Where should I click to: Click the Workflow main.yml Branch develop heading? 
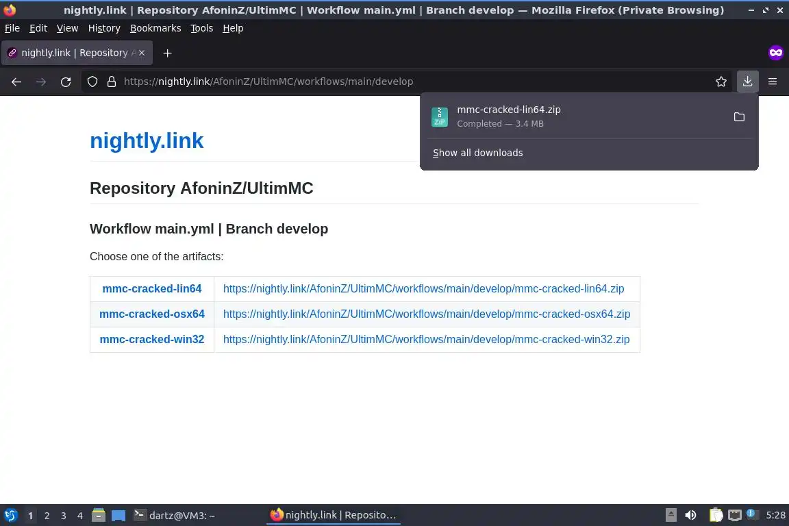click(209, 229)
